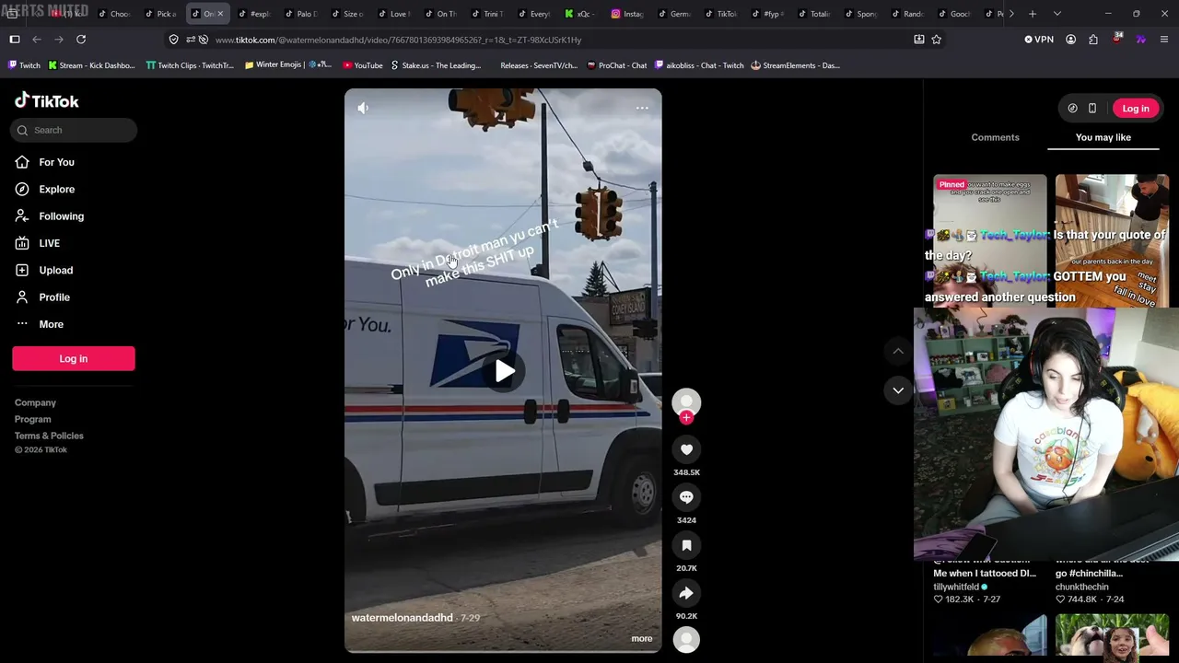Play the video with center play button
The image size is (1179, 663).
pyautogui.click(x=504, y=371)
